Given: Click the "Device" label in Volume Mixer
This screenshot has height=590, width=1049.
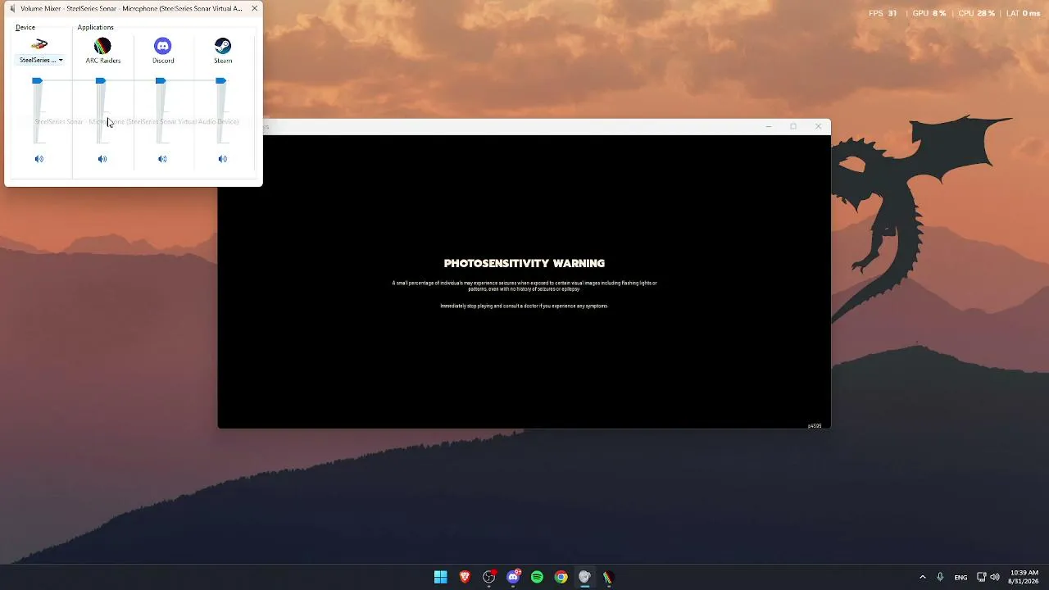Looking at the screenshot, I should pos(25,27).
